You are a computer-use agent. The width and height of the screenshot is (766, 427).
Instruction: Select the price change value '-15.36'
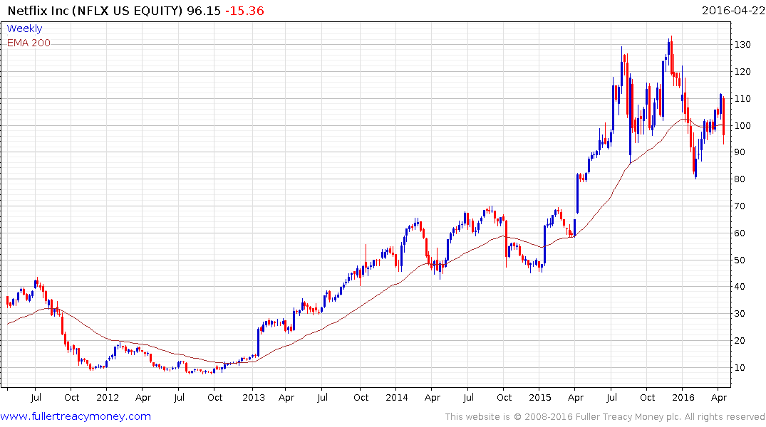244,11
